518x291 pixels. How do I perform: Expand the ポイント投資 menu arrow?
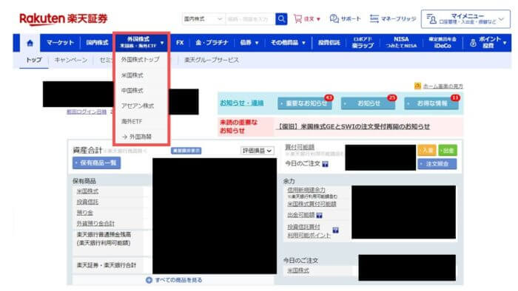pos(505,43)
